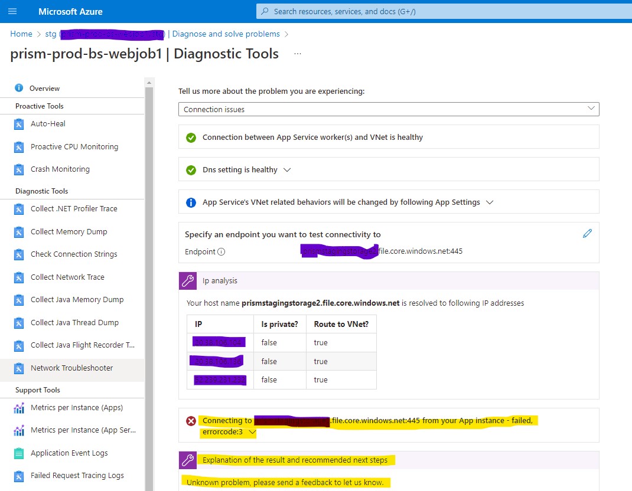Click the 'Is private?' column header
Image resolution: width=632 pixels, height=491 pixels.
tap(279, 324)
